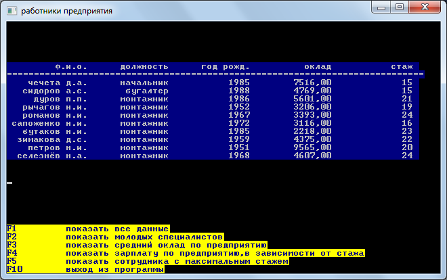Select the name зимакова д.с.
447x280 pixels.
[52, 140]
